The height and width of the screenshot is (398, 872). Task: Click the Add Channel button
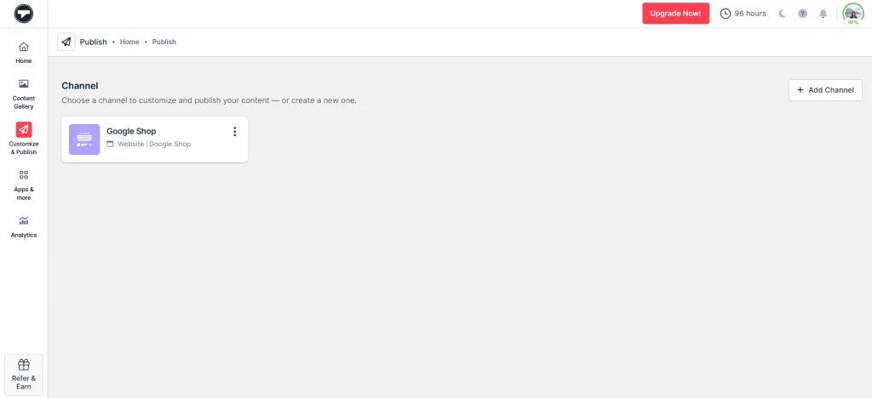(x=825, y=90)
